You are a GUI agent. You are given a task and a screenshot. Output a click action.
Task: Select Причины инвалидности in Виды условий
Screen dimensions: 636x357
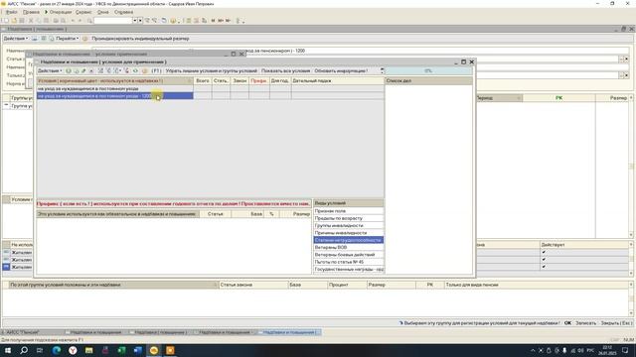tap(349, 233)
